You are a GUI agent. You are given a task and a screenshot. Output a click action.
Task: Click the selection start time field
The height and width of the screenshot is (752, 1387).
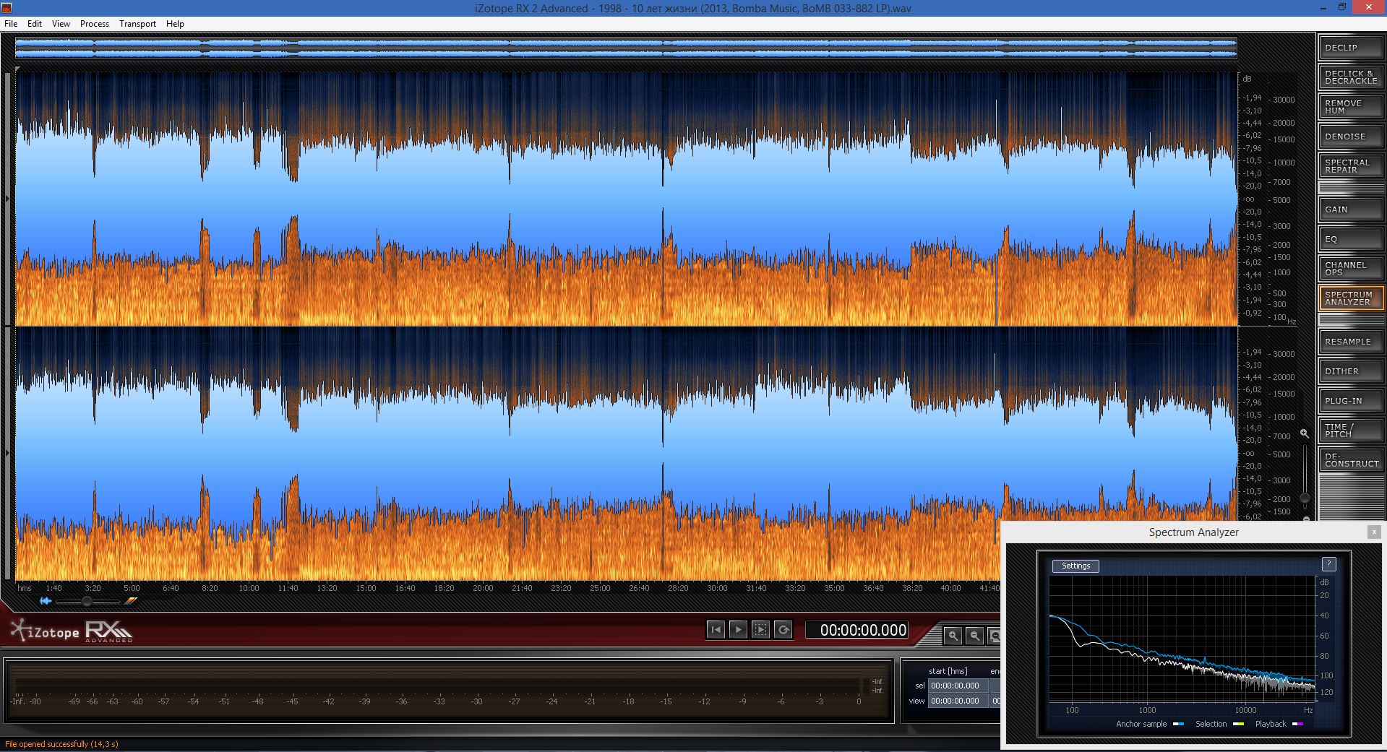click(x=958, y=686)
